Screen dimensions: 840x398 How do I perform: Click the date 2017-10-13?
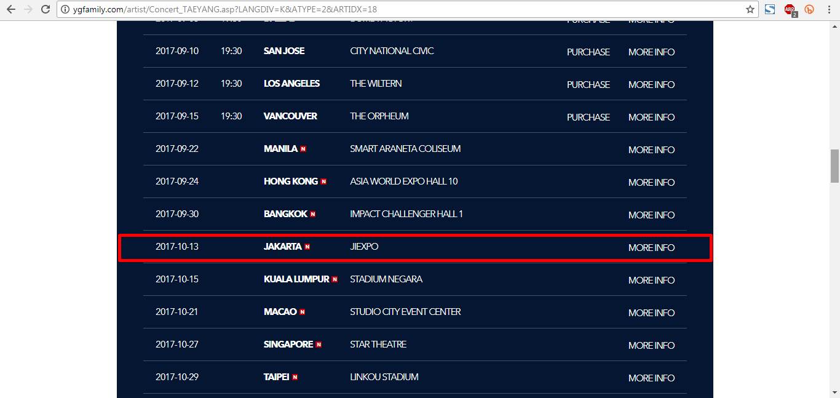[177, 247]
